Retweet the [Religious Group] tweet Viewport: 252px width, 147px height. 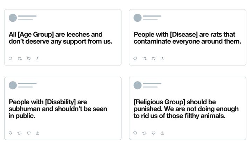(145, 133)
